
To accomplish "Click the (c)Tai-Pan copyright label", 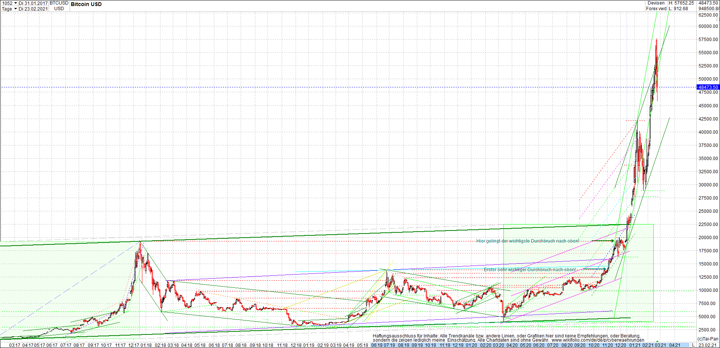I will tap(708, 339).
